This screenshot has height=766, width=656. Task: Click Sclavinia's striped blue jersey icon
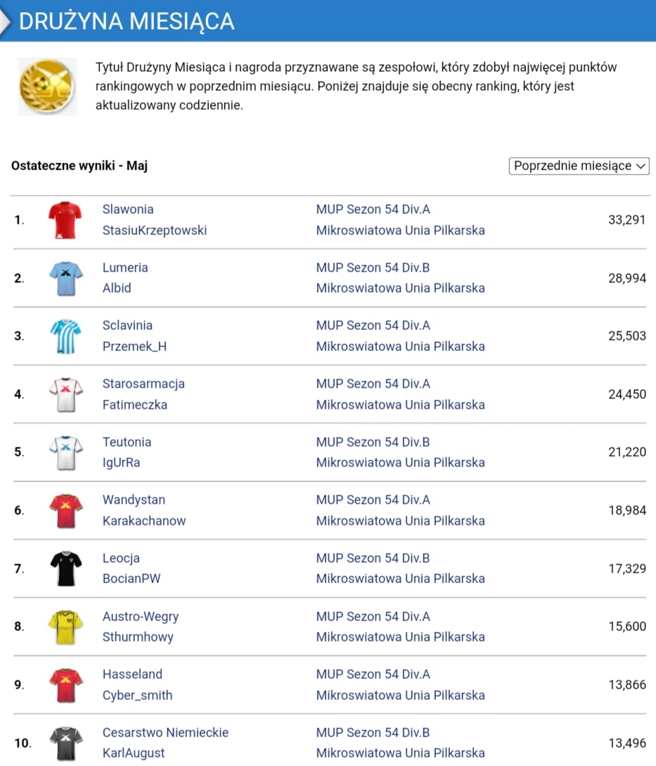coord(65,336)
